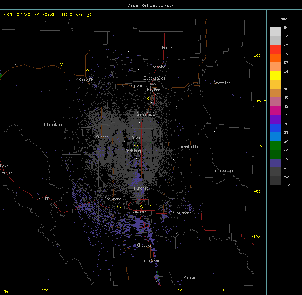Click the Banff label
Image resolution: width=302 pixels, height=295 pixels.
click(x=43, y=199)
